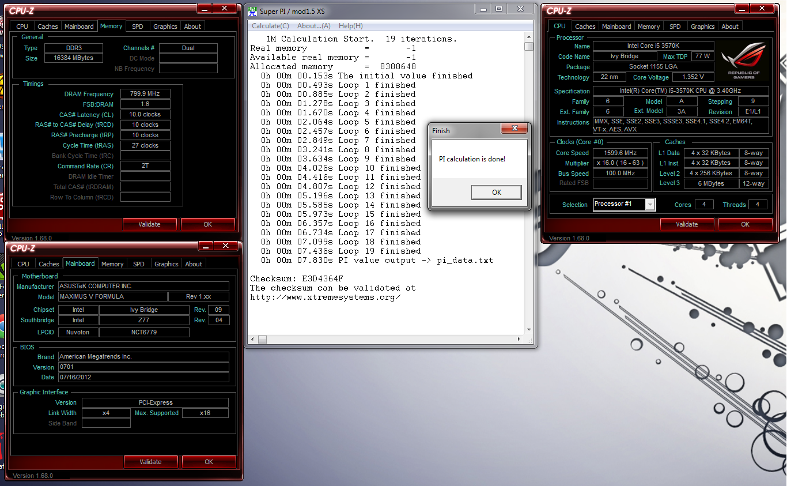The image size is (787, 486).
Task: Click the FSB:DRAM ratio 1:6 field
Action: [145, 104]
